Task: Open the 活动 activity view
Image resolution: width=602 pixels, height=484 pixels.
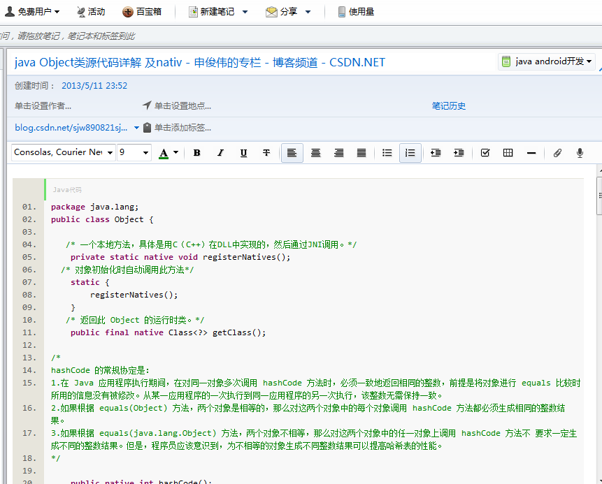Action: (x=91, y=12)
